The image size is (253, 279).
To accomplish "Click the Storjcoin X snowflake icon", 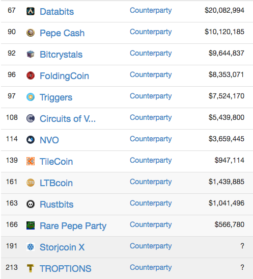I will tap(31, 247).
